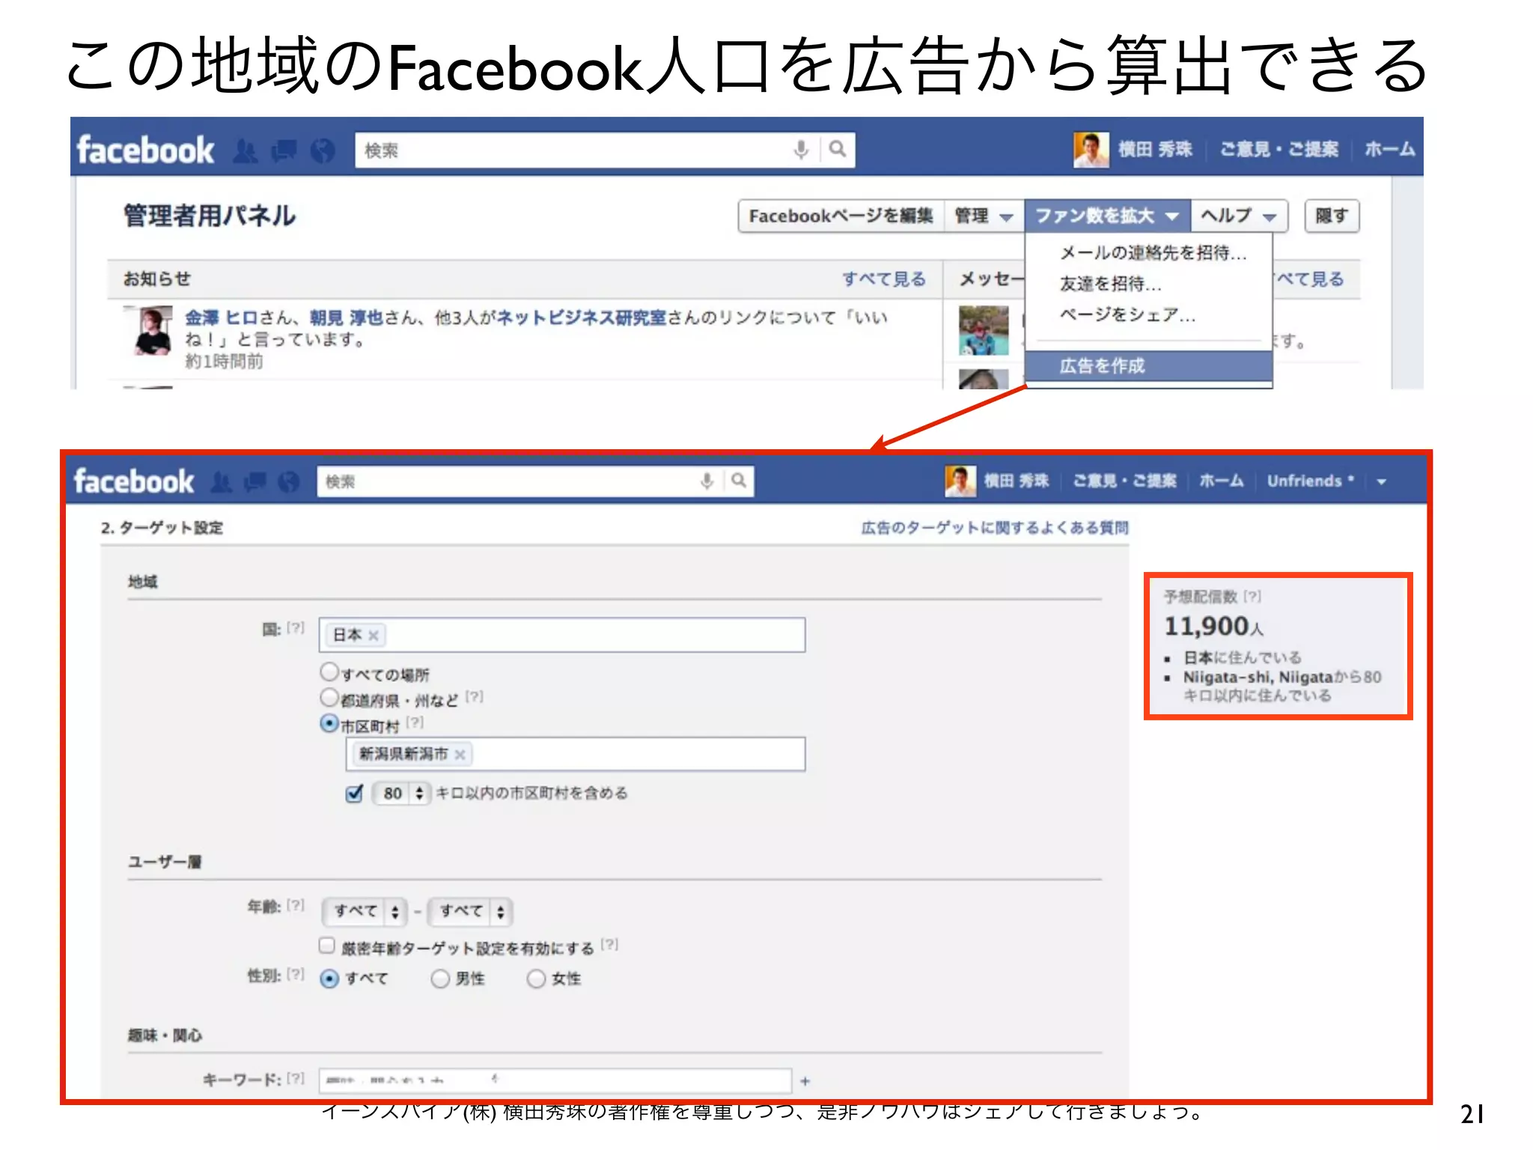1533x1150 pixels.
Task: Open the radius 80 km stepper dropdown
Action: pyautogui.click(x=401, y=793)
